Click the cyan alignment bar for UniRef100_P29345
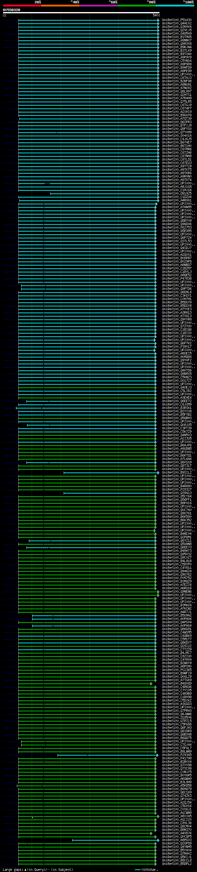The height and width of the screenshot is (872, 197). [108, 755]
